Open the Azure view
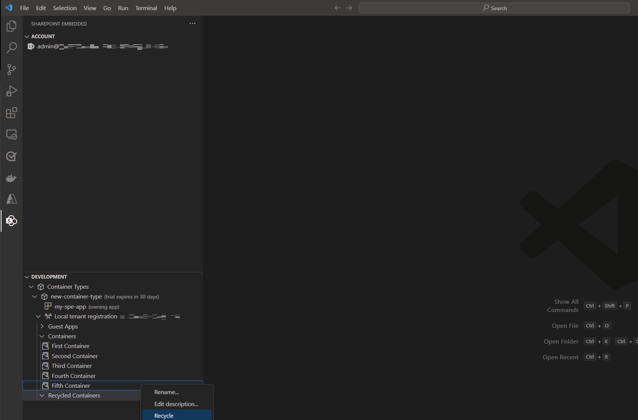Screen dimensions: 638x420 [12, 199]
